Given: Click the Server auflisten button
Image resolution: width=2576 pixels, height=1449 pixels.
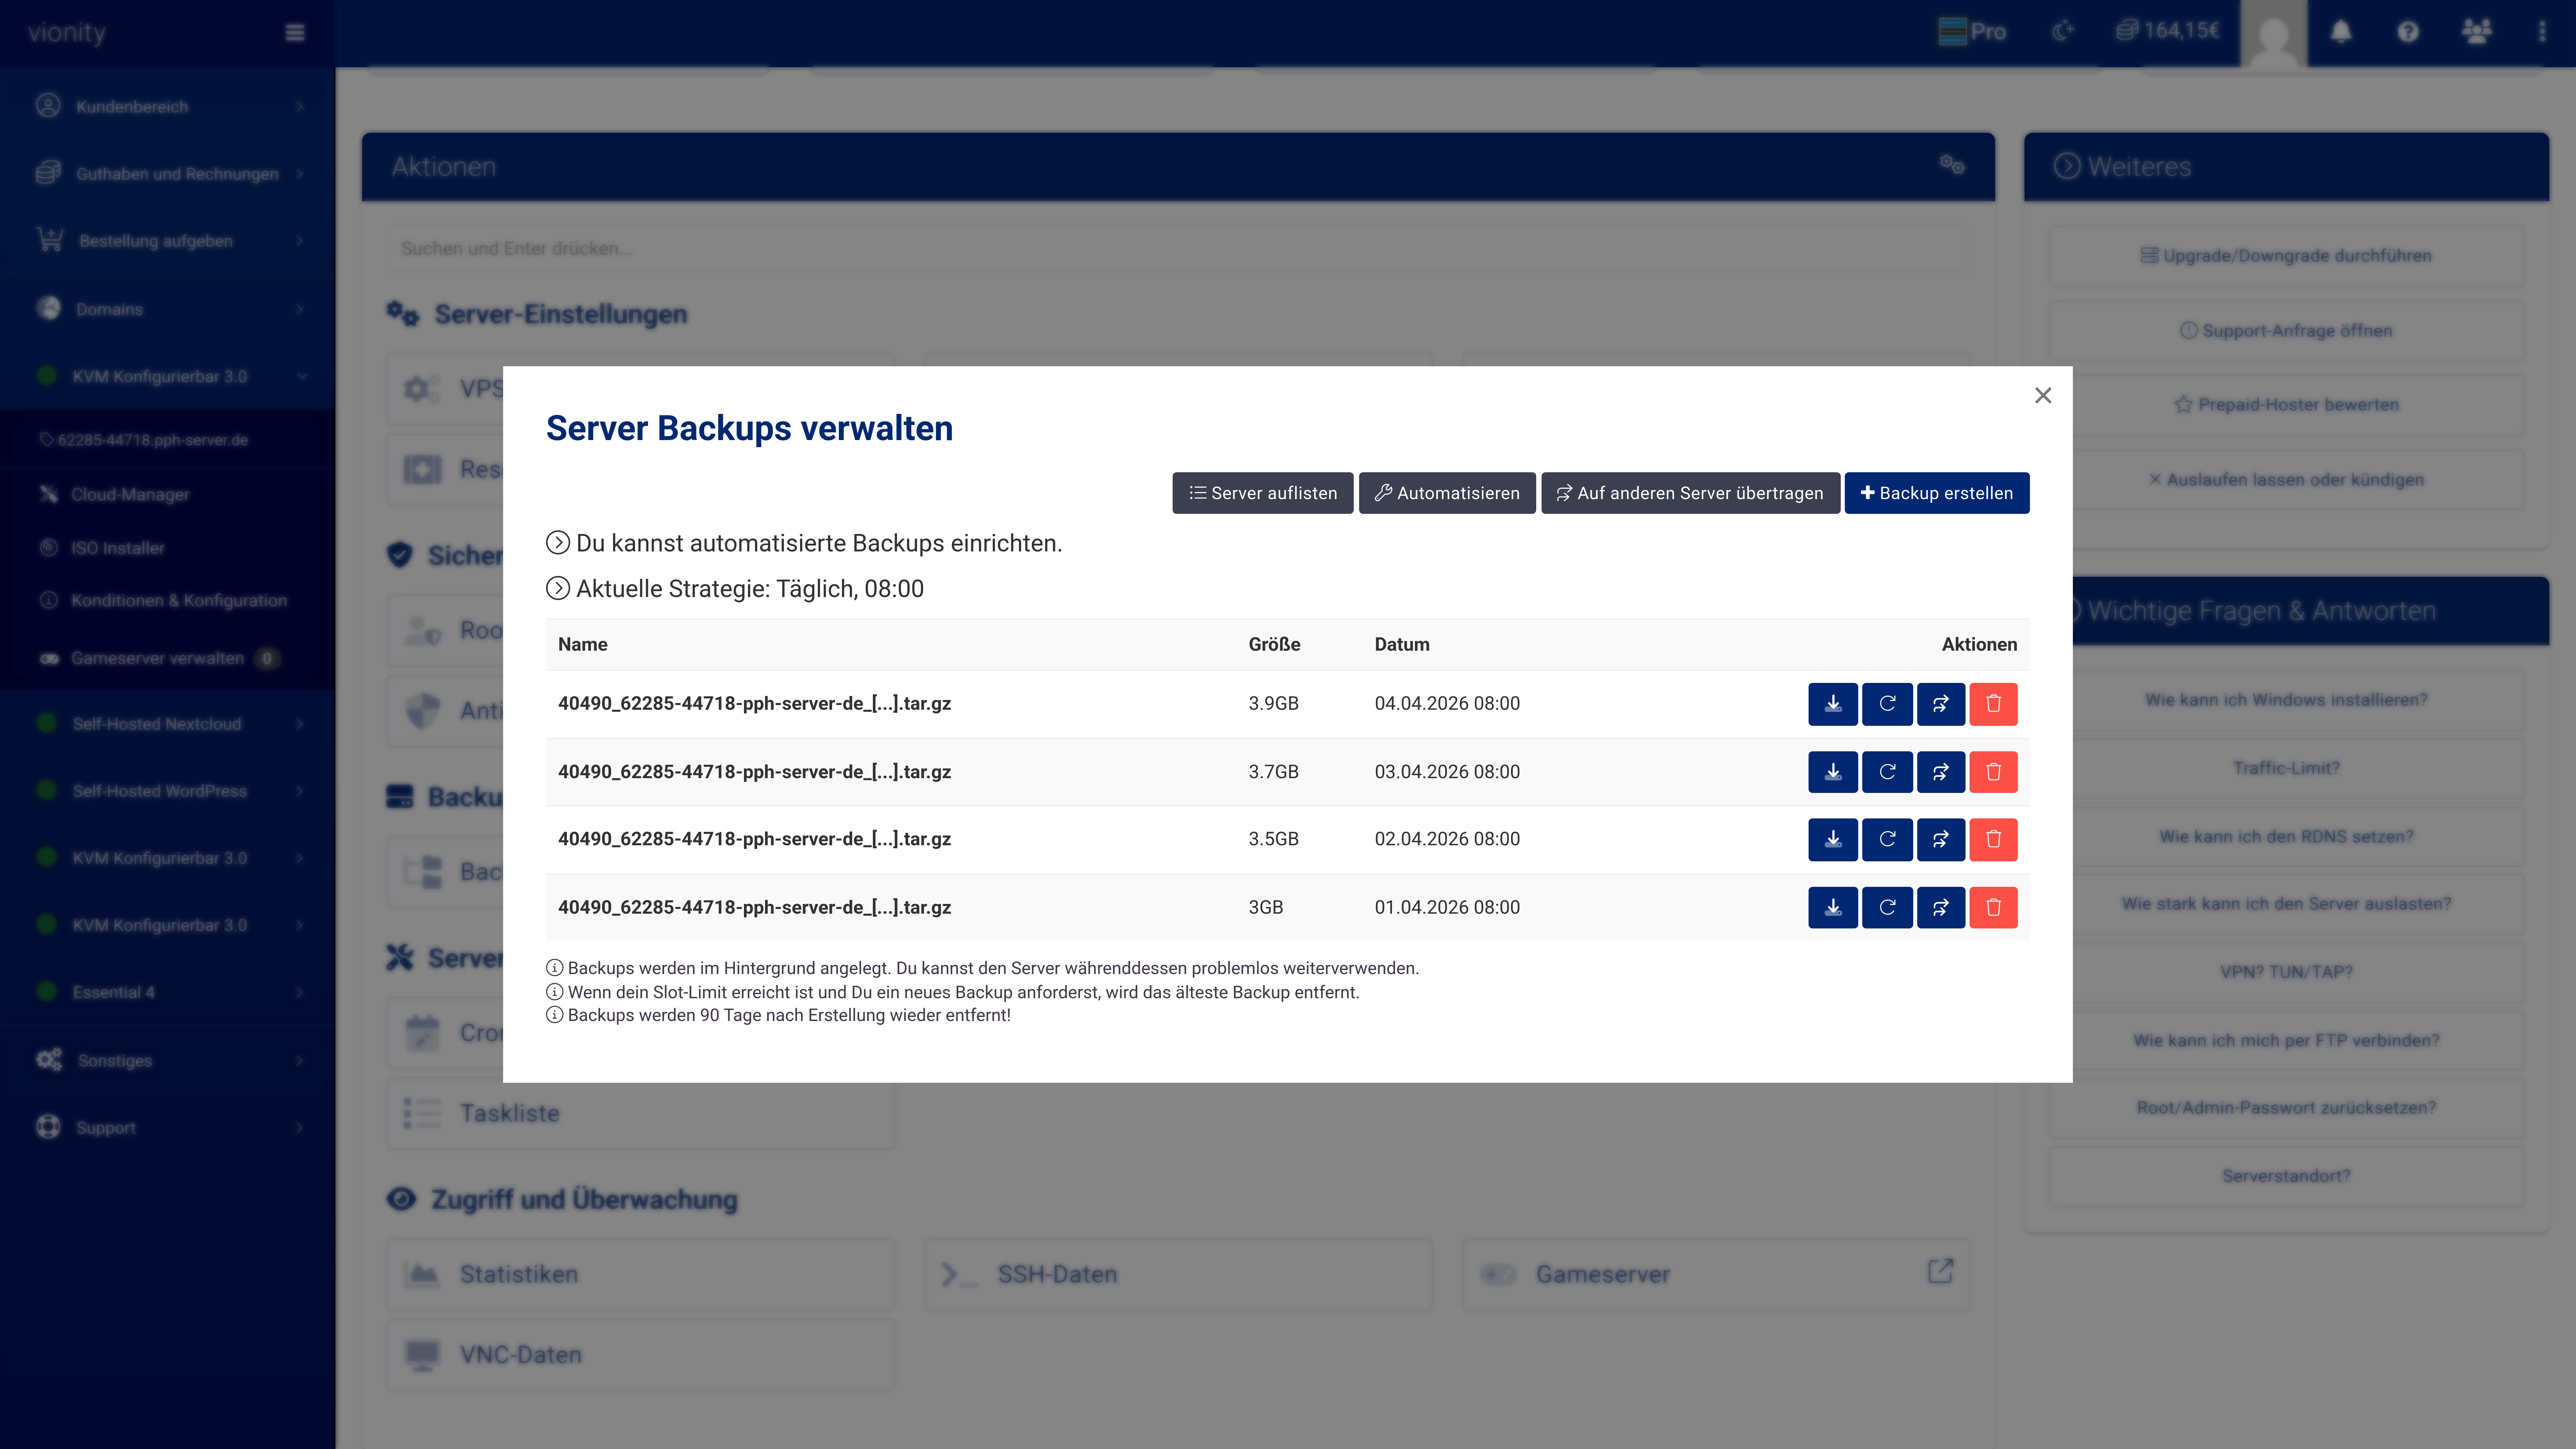Looking at the screenshot, I should (1263, 493).
